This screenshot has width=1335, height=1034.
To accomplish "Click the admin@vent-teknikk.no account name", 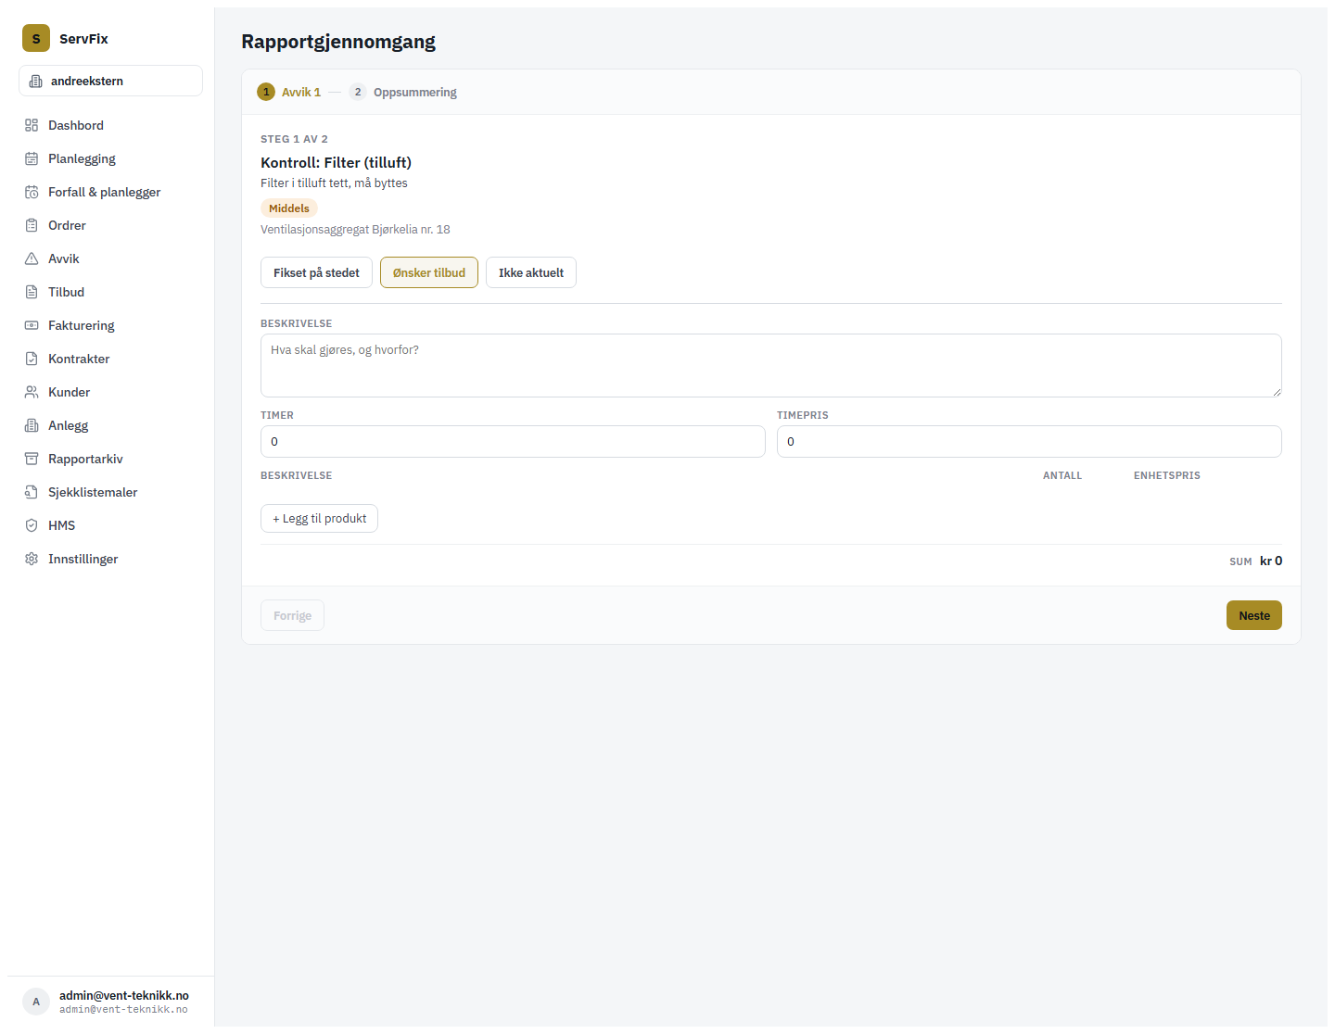I will coord(124,995).
